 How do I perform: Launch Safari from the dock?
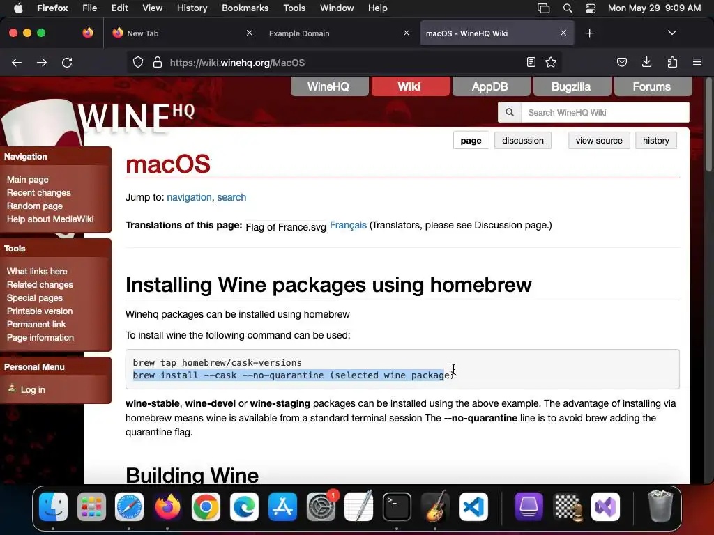129,507
